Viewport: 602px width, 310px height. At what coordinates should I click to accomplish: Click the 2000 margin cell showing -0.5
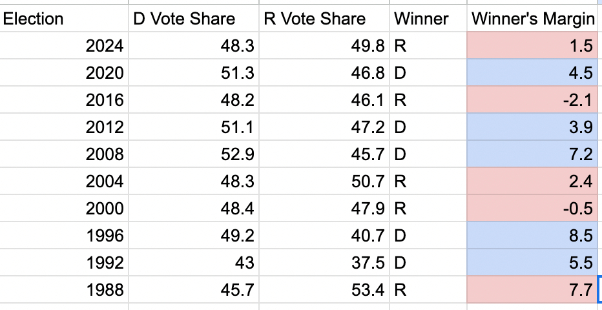[x=532, y=209]
